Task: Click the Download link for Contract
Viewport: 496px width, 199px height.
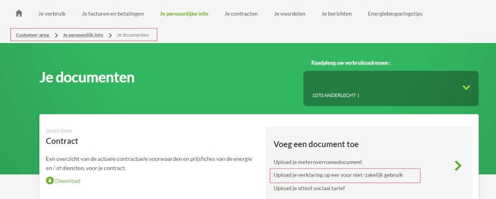Action: point(67,181)
